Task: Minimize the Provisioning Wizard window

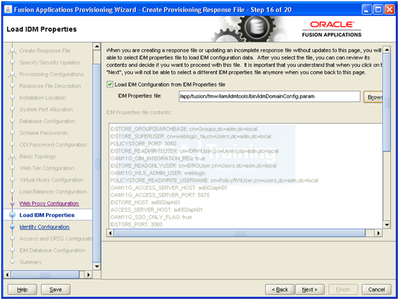Action: click(x=367, y=10)
